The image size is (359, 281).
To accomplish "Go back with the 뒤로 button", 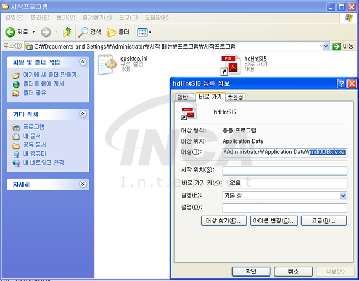I will pos(17,32).
